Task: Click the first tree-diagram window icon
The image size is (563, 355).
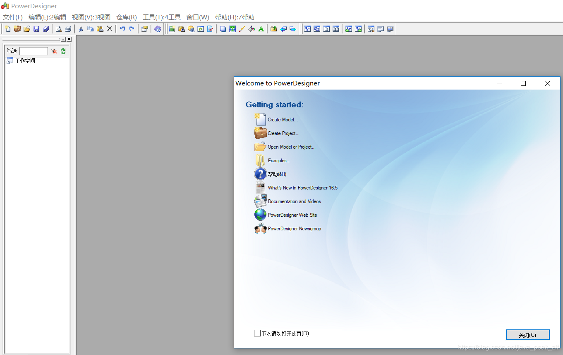Action: click(307, 29)
